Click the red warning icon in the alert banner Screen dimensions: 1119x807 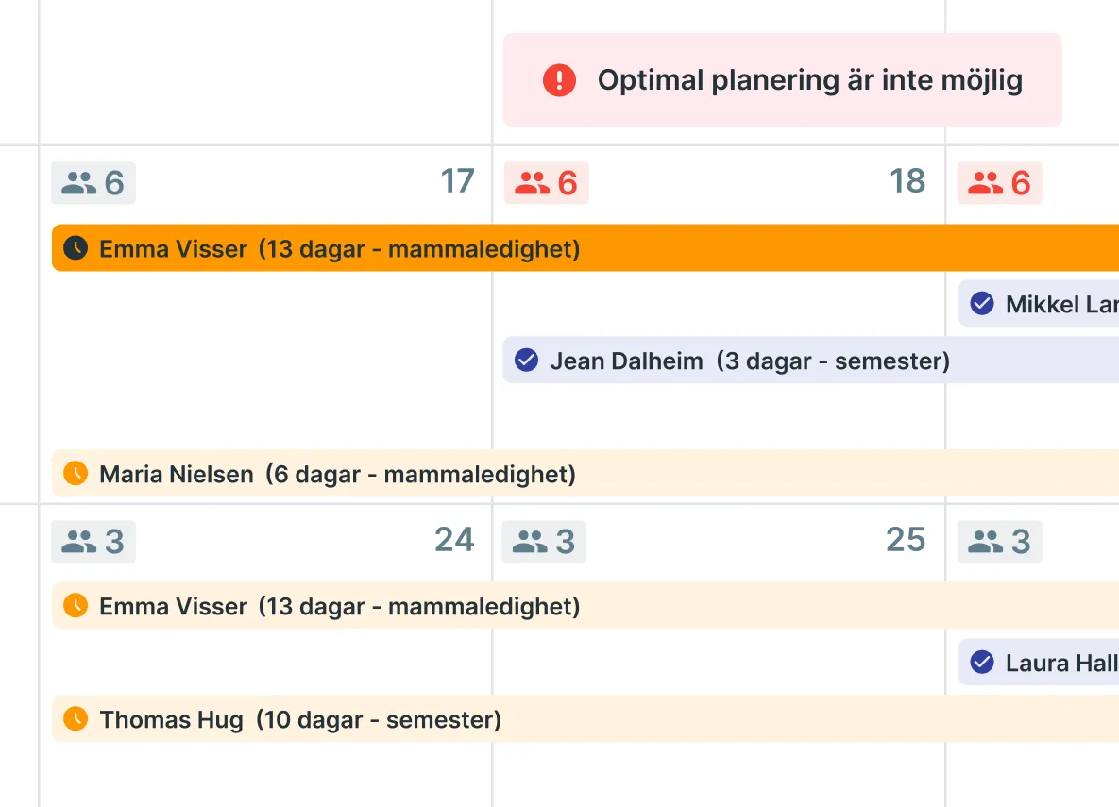pos(559,80)
